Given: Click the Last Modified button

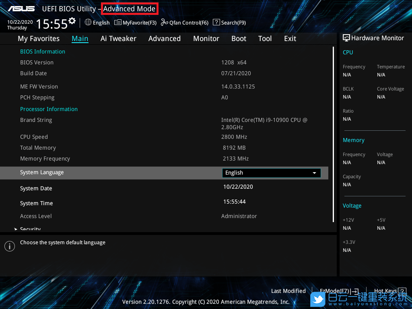Looking at the screenshot, I should coord(288,291).
